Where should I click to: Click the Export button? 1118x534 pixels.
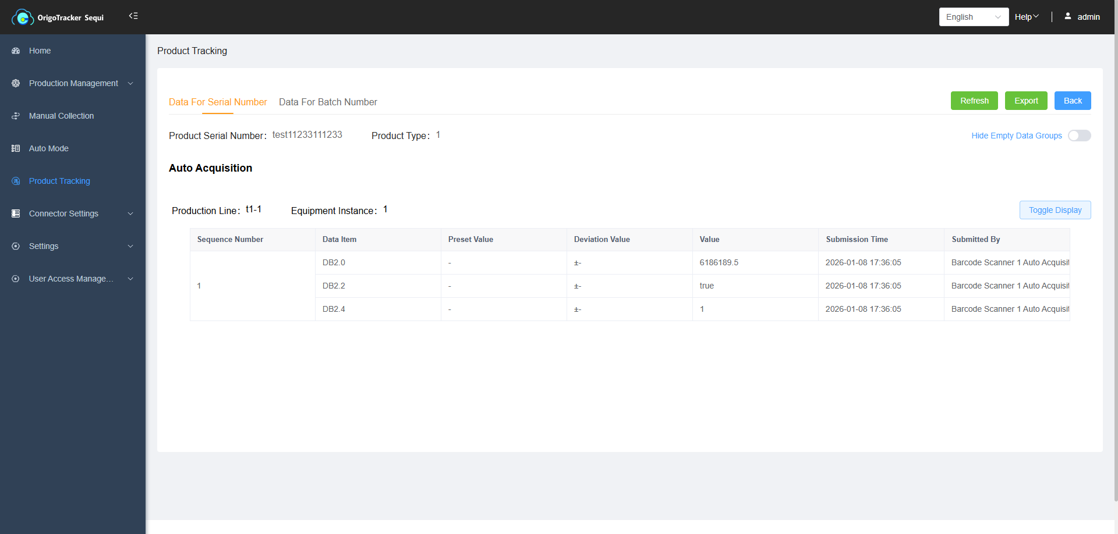(1025, 101)
